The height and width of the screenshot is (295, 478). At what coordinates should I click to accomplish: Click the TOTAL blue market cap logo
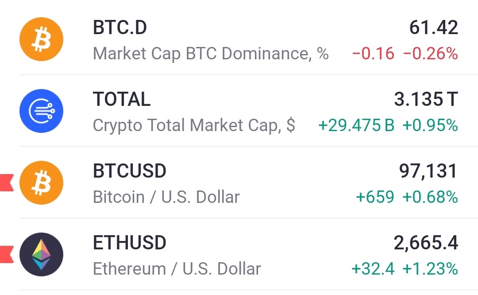(41, 111)
